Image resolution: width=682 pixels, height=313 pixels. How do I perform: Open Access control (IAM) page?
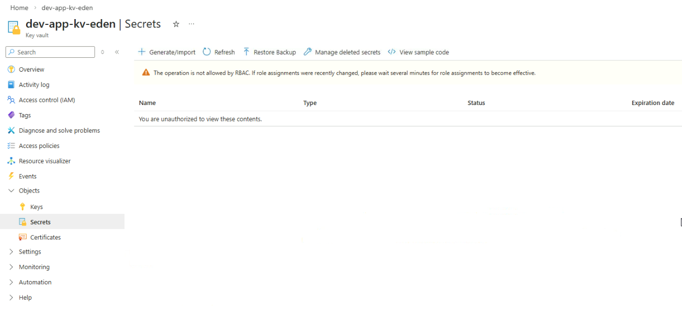point(46,100)
